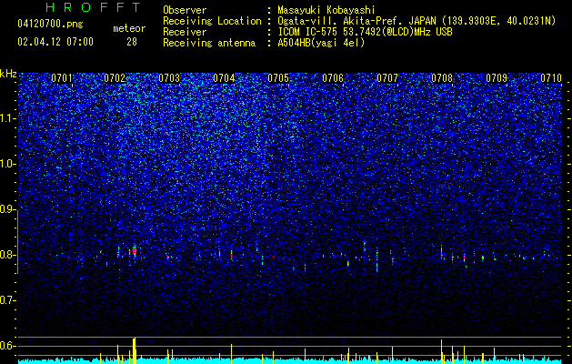Click the 1.1 kHz axis label
This screenshot has width=572, height=364.
click(x=8, y=118)
